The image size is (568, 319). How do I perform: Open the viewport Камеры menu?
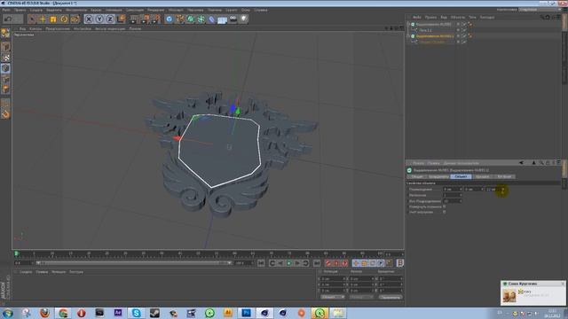35,28
